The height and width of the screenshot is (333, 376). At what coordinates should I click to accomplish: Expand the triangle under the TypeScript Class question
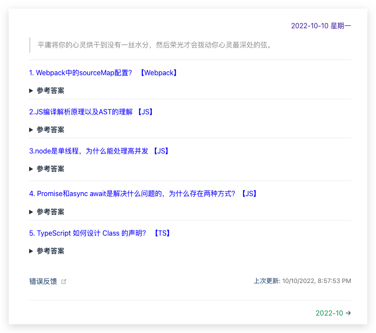[31, 251]
